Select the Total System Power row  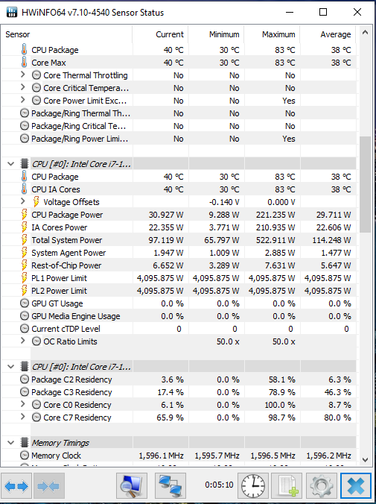pos(179,240)
